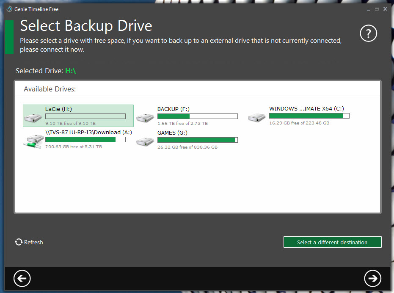This screenshot has height=293, width=394.
Task: Click the GAMES (G:) usage bar
Action: 198,140
